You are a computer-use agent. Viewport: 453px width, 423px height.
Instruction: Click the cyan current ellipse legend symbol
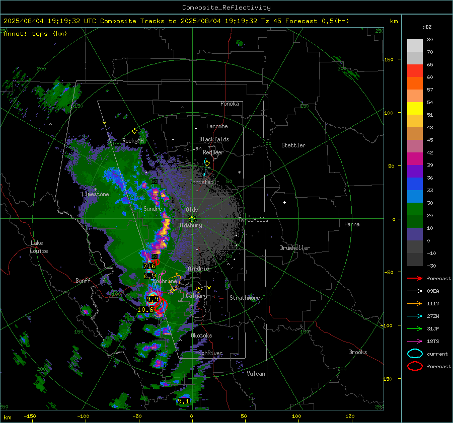(415, 354)
